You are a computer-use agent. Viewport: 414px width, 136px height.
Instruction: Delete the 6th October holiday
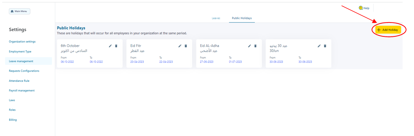116,46
